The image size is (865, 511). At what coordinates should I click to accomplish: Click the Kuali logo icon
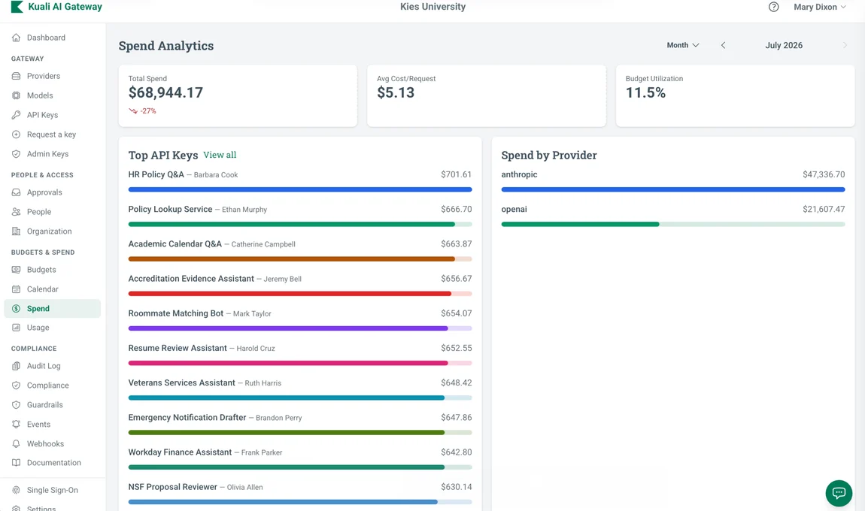point(17,7)
